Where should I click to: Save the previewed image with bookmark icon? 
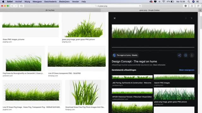[x=186, y=55]
